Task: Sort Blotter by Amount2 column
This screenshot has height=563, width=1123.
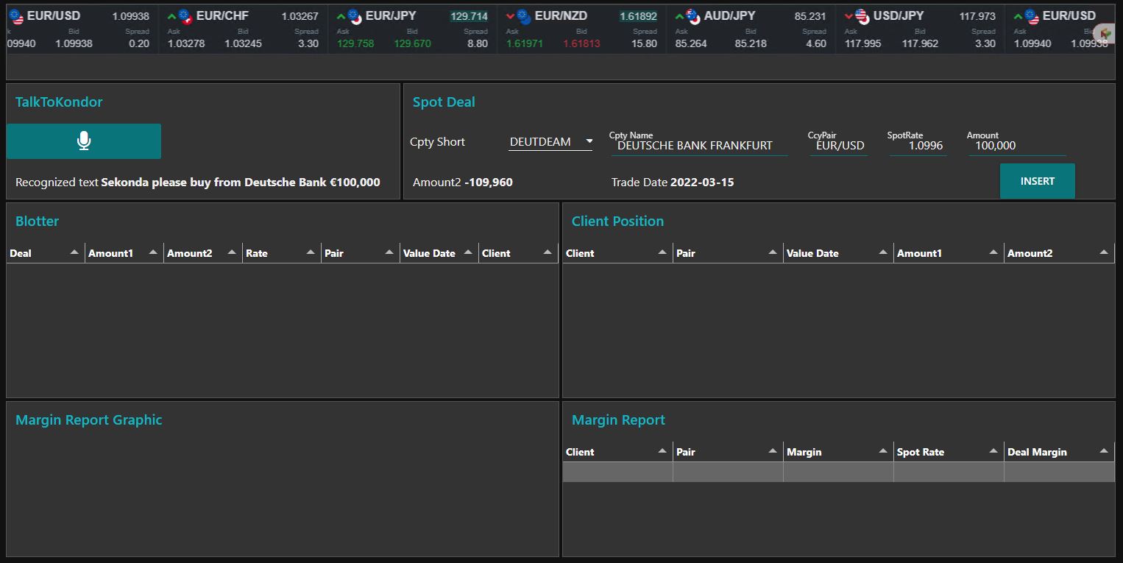Action: [x=202, y=253]
